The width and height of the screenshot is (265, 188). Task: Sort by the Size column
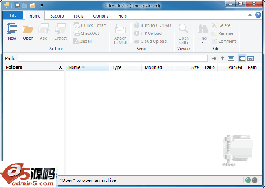point(188,67)
